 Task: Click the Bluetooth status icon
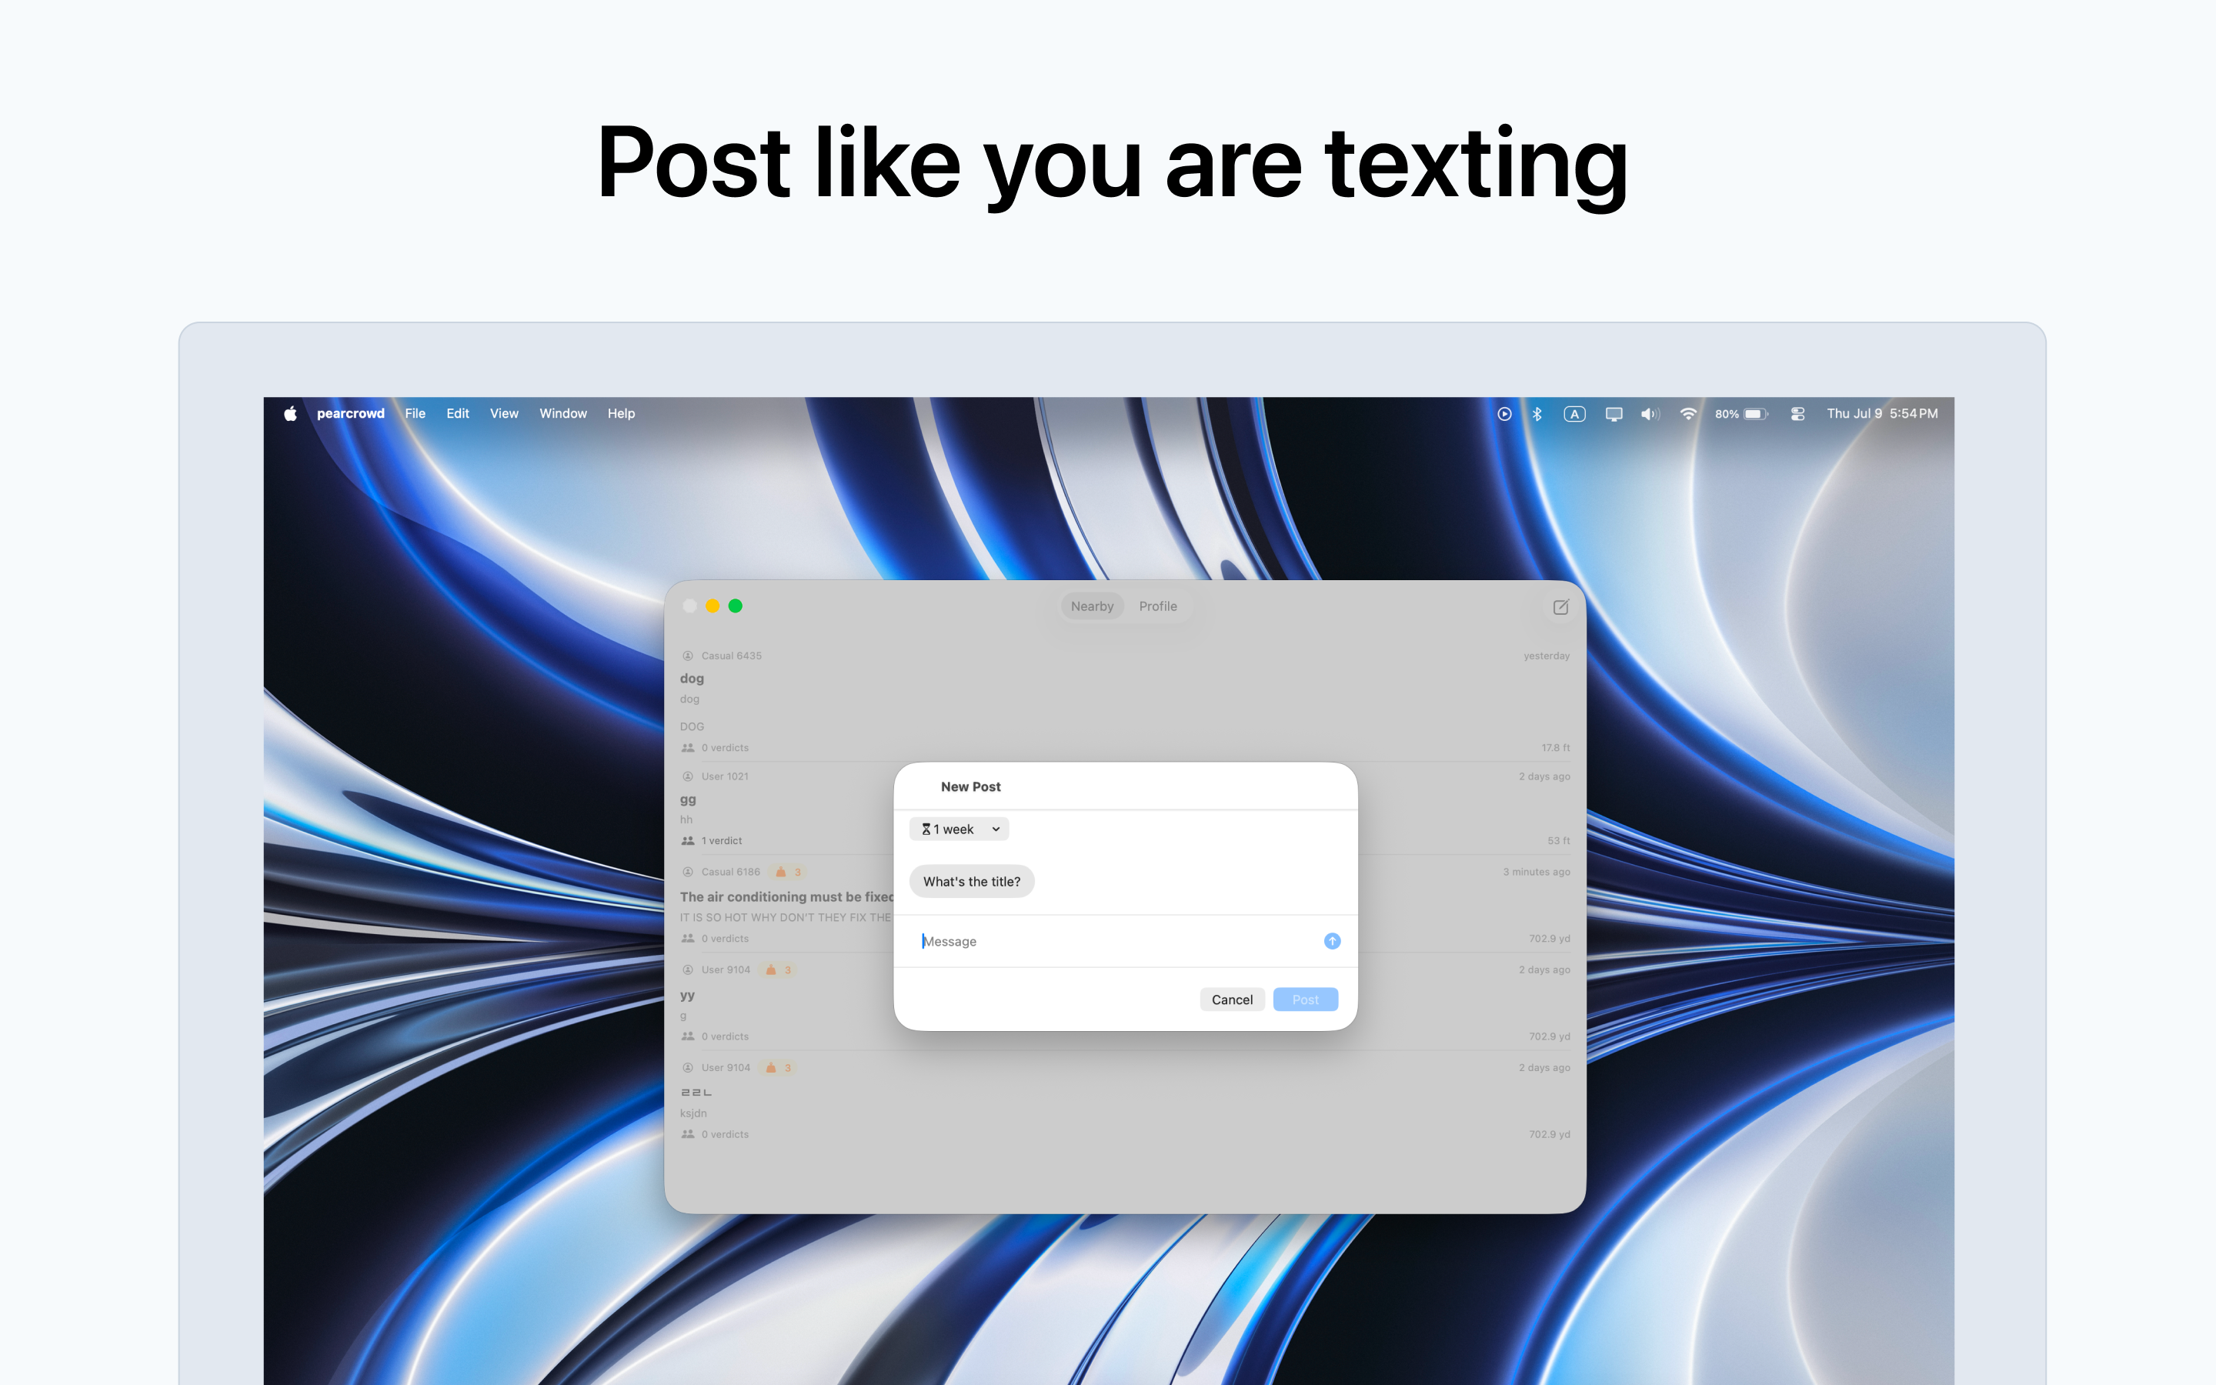pos(1537,414)
